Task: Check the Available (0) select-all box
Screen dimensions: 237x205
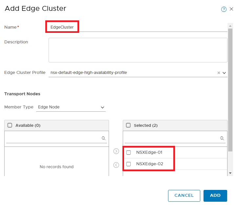Action: coord(10,125)
